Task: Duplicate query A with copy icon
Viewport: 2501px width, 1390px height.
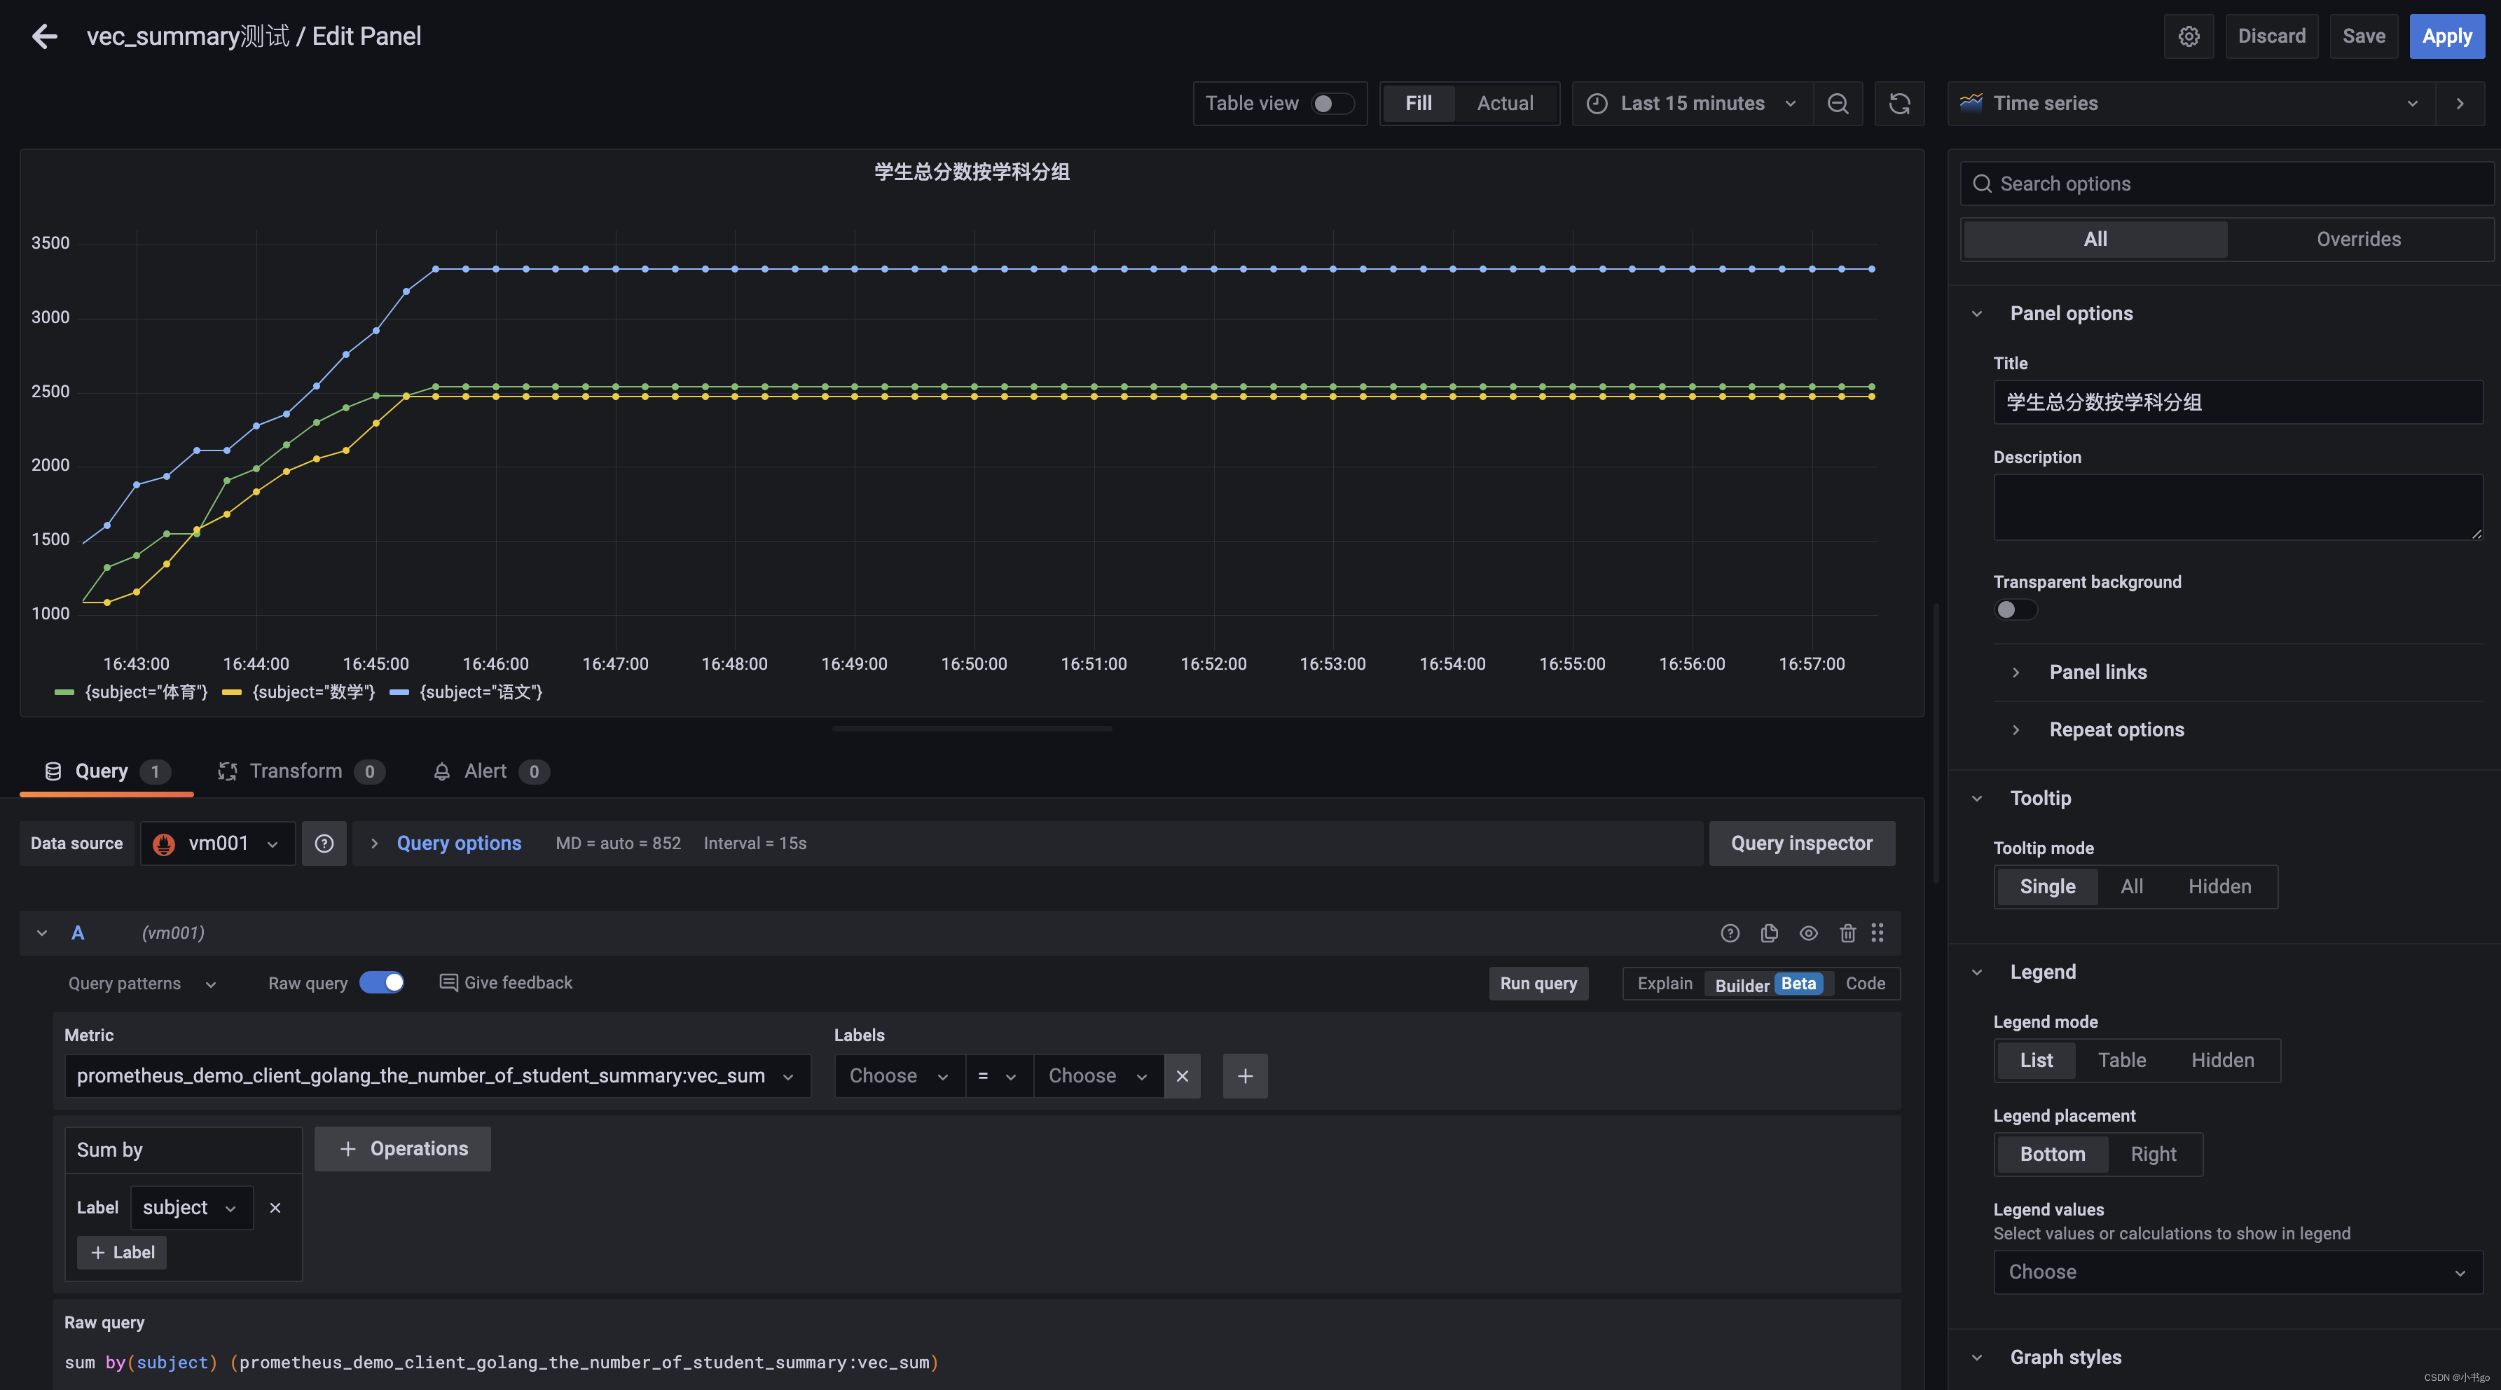Action: pyautogui.click(x=1769, y=933)
